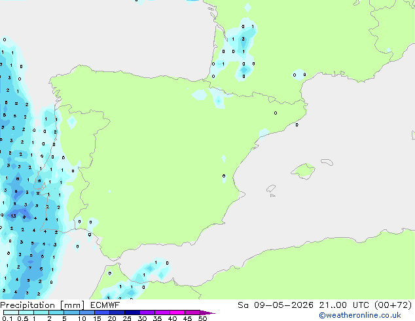
Task: Click the 'Precipitation [mm]' title text
Action: (42, 305)
